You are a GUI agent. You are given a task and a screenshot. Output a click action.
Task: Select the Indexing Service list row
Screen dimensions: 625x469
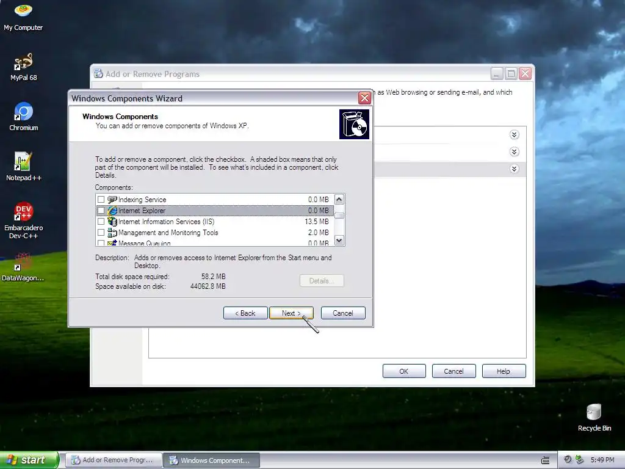click(x=215, y=200)
